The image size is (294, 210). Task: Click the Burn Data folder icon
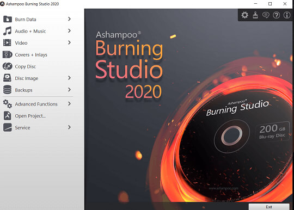click(8, 19)
